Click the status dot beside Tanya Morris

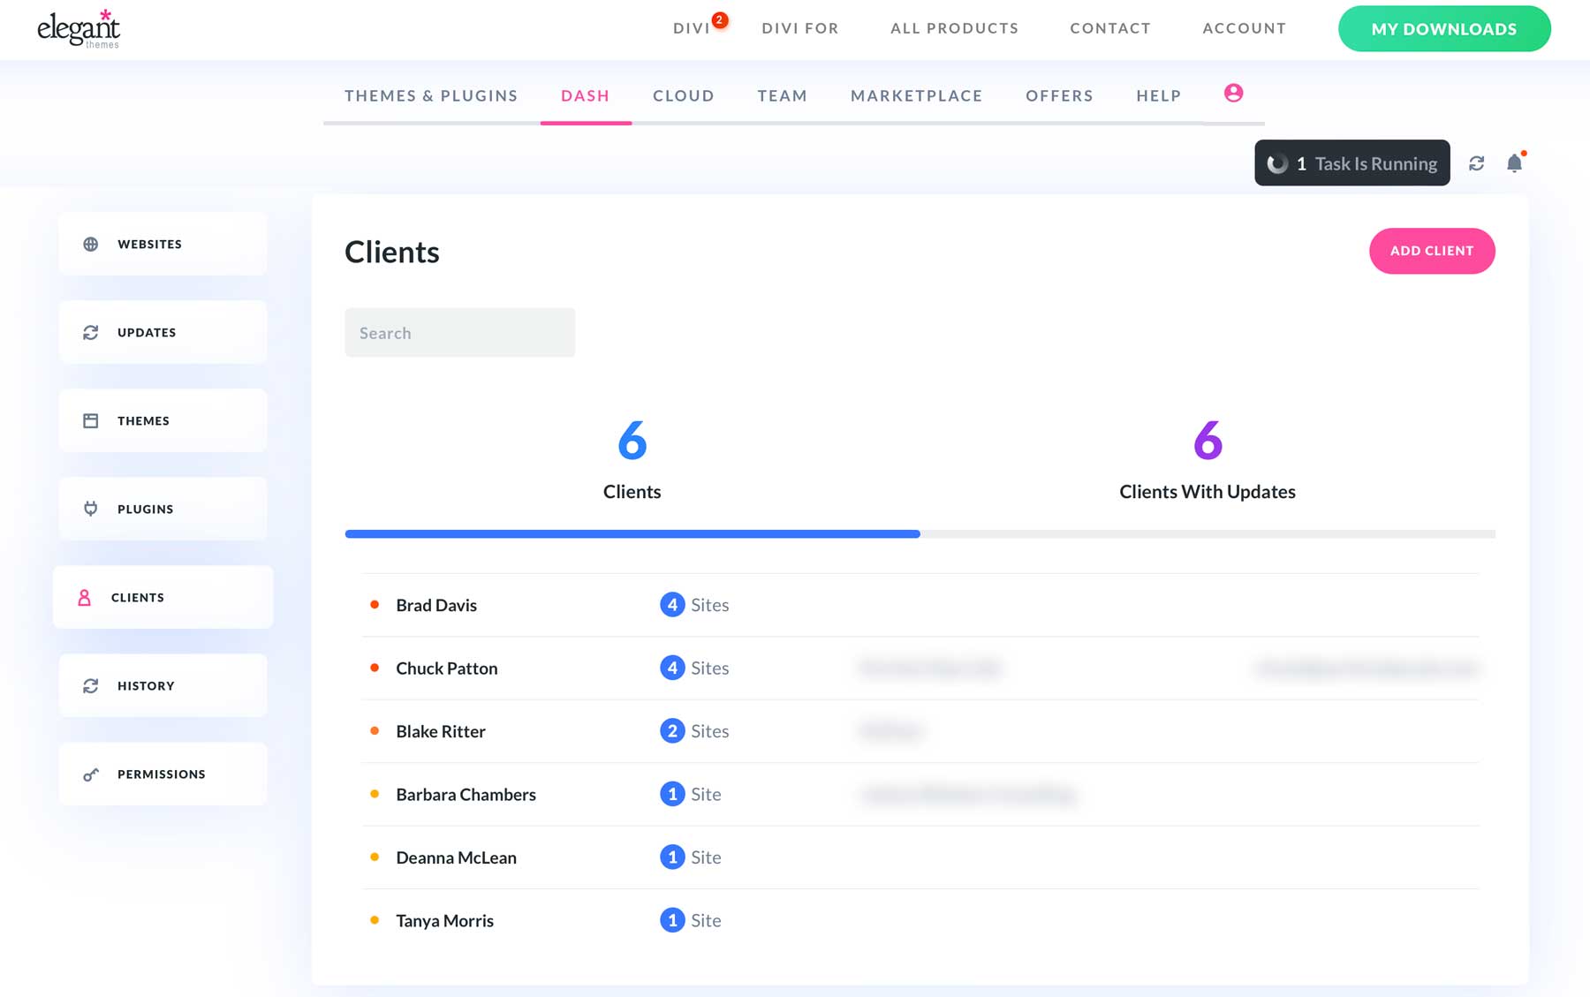[x=375, y=920]
